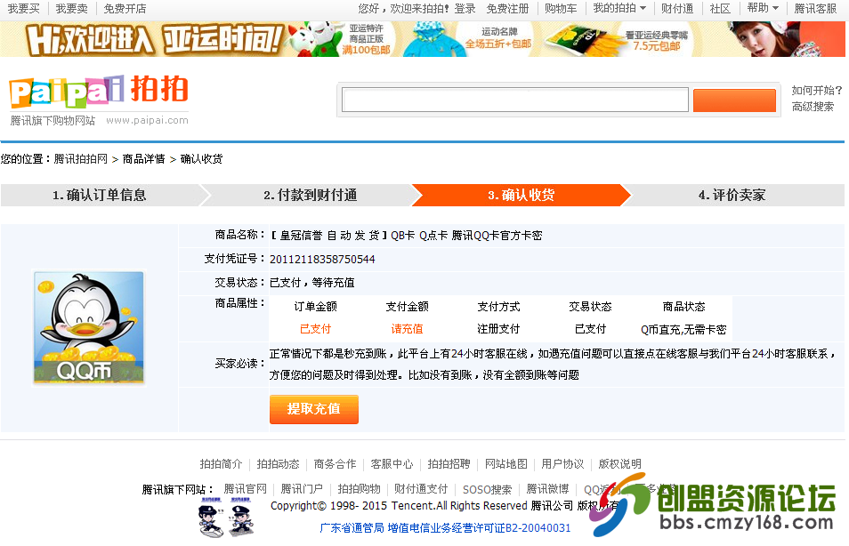
Task: Open the 腾讯官网 footer link
Action: click(x=246, y=489)
